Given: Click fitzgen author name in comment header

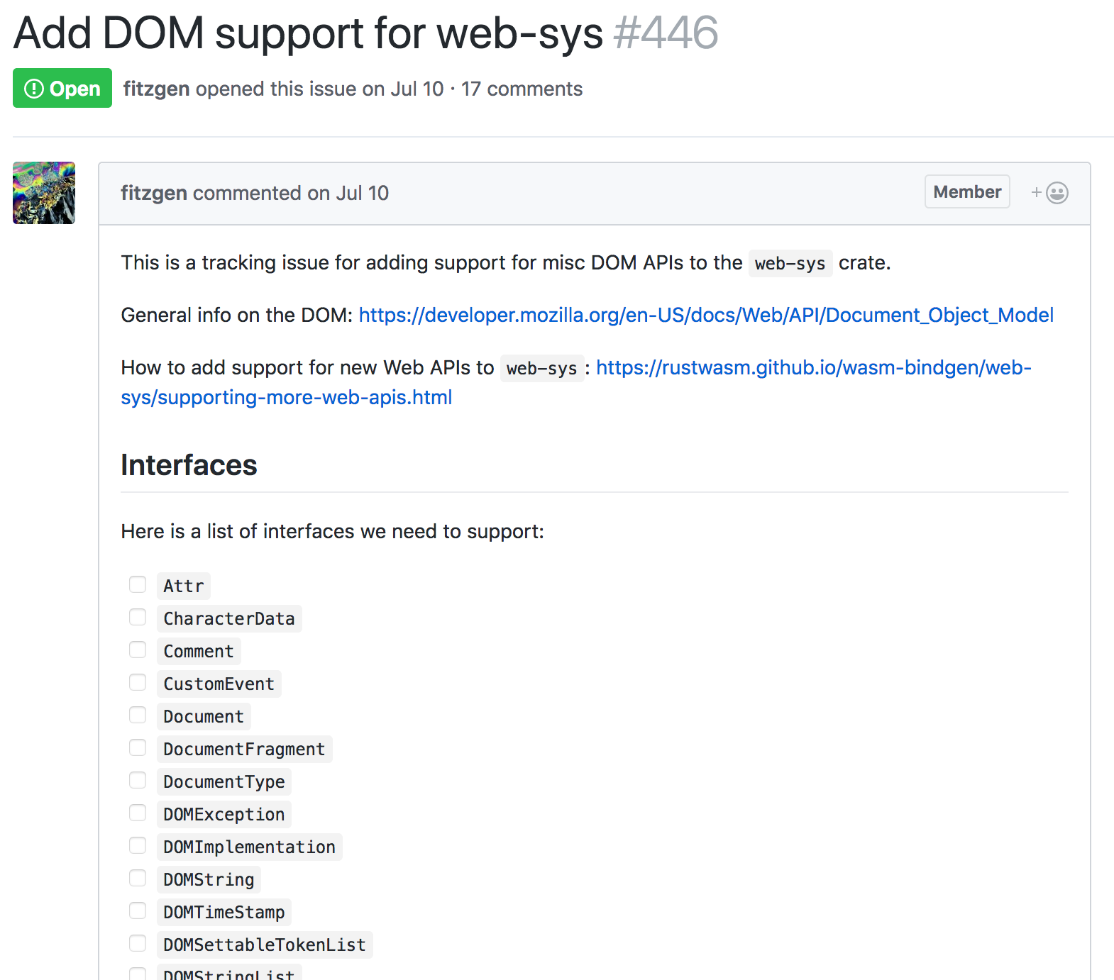Looking at the screenshot, I should (153, 193).
